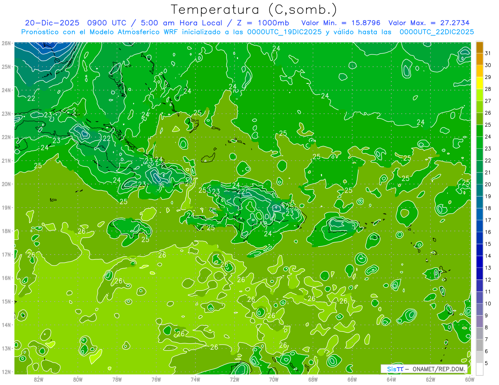The height and width of the screenshot is (385, 499).
Task: Click the 64W longitude axis label
Action: pos(391,379)
